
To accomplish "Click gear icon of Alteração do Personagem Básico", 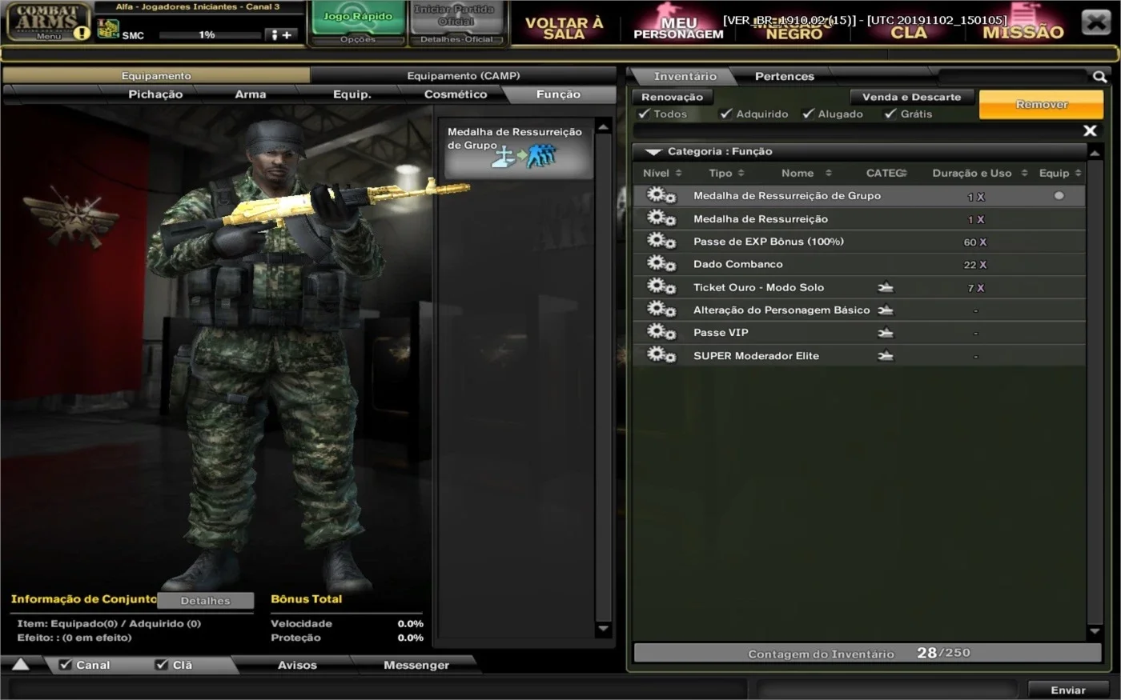I will [x=661, y=310].
